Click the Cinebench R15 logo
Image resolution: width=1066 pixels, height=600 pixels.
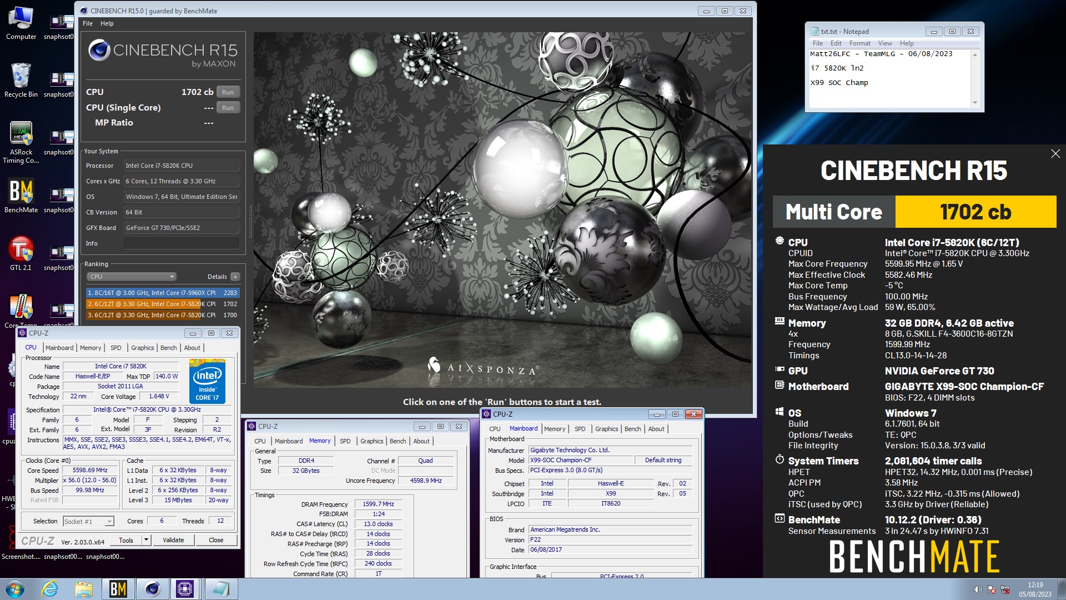[x=163, y=54]
